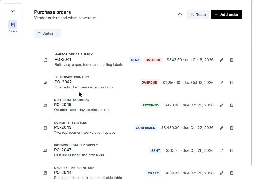Click the OVERDUE badge on PO-2042
Screen dimensions: 253x181
149,83
